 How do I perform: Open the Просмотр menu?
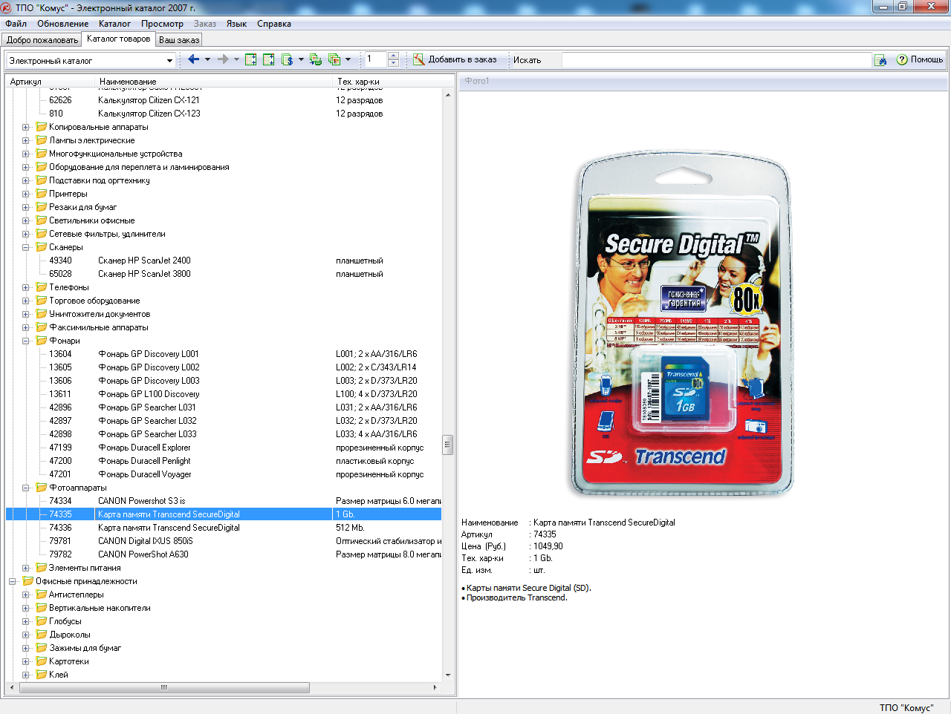pyautogui.click(x=162, y=24)
